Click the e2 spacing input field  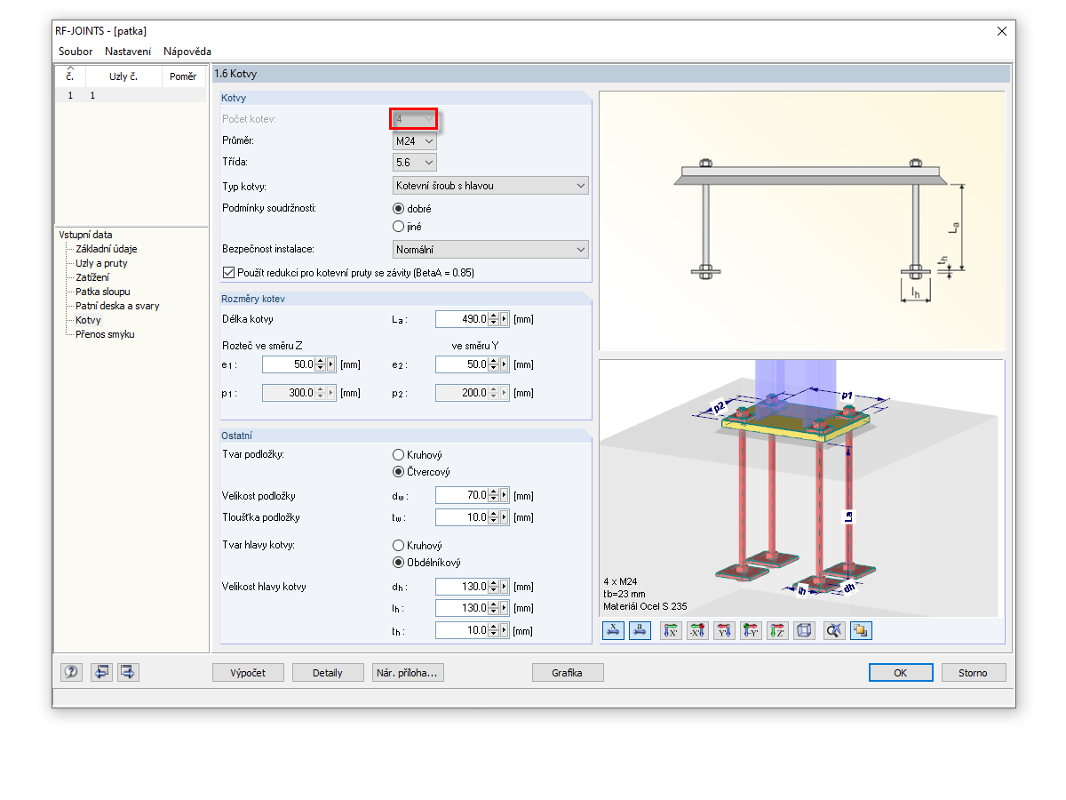[463, 364]
